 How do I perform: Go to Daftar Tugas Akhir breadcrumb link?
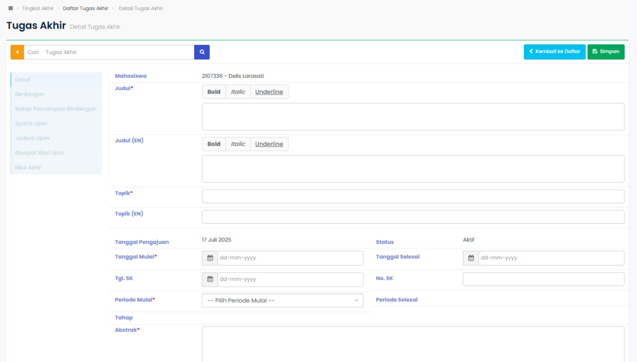click(85, 8)
